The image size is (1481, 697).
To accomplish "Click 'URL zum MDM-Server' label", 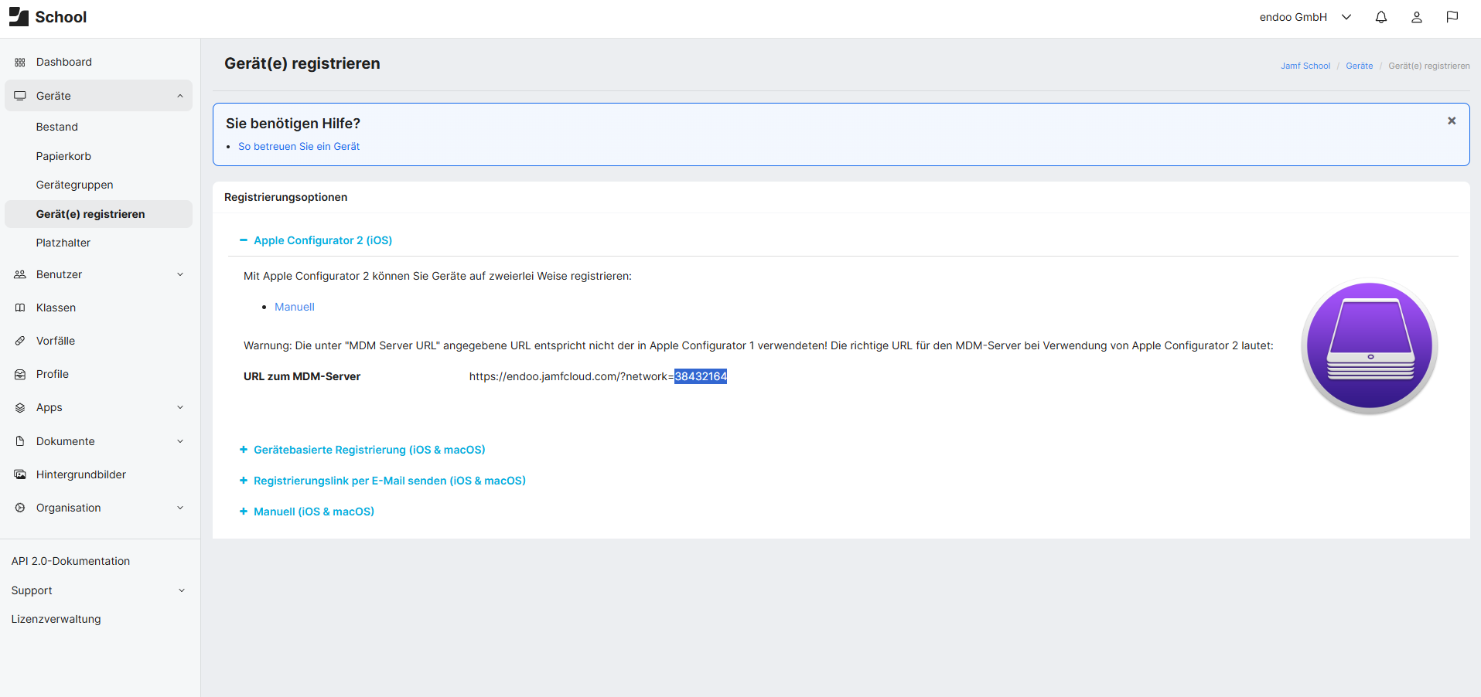I will (x=302, y=376).
